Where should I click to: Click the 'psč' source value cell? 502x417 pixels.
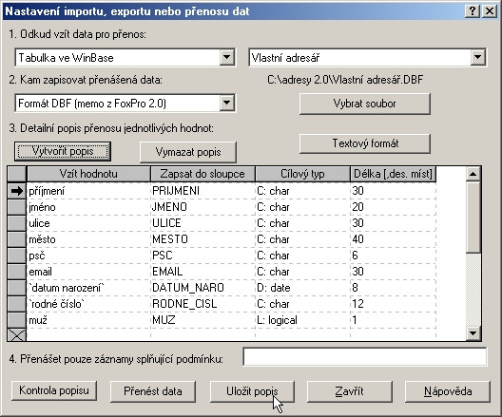click(x=88, y=256)
